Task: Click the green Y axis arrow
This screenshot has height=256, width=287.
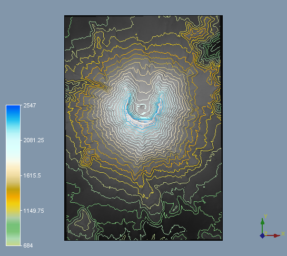Action: point(262,225)
